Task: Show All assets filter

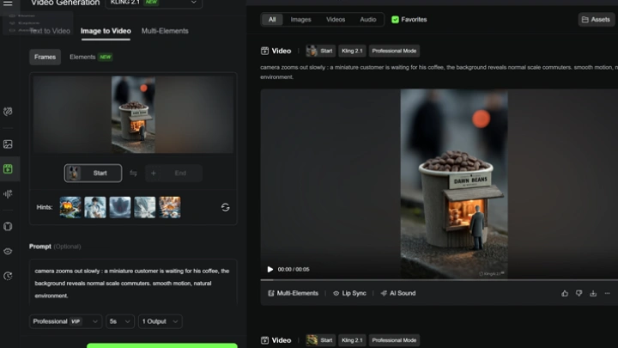Action: 272,19
